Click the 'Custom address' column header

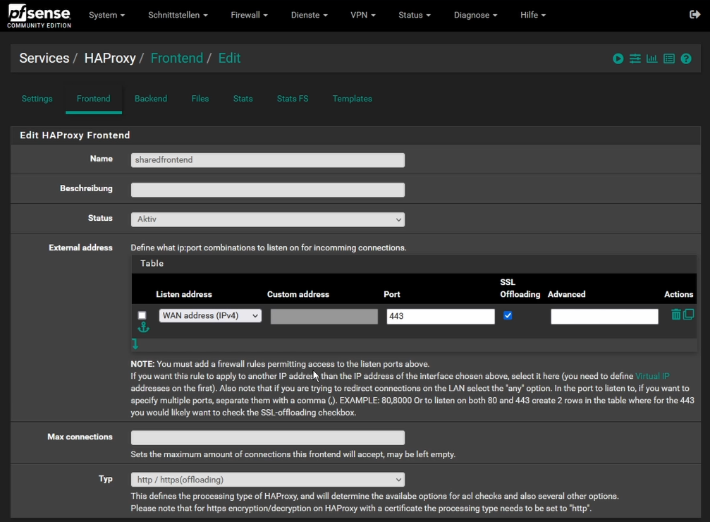298,294
